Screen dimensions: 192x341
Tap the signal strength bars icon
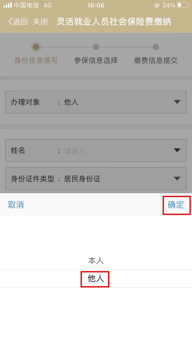(7, 5)
